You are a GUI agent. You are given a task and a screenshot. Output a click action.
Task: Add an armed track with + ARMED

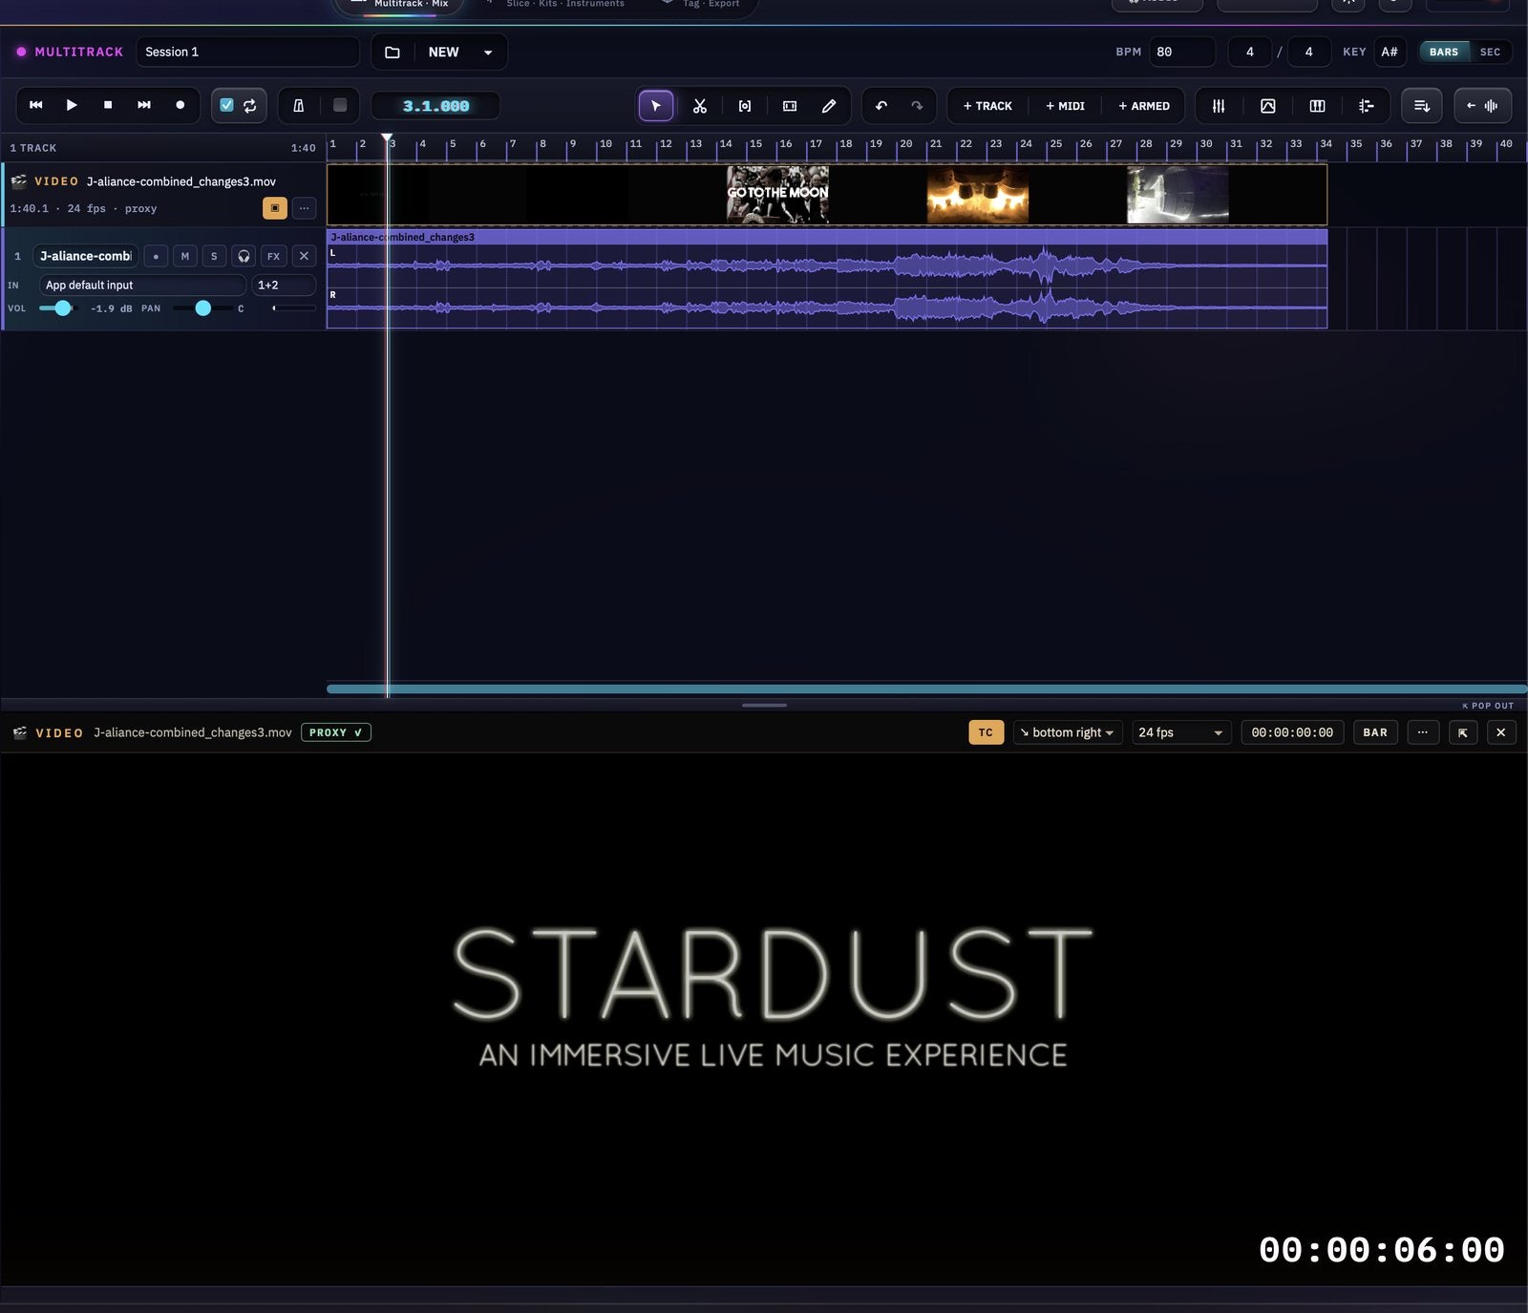1144,106
